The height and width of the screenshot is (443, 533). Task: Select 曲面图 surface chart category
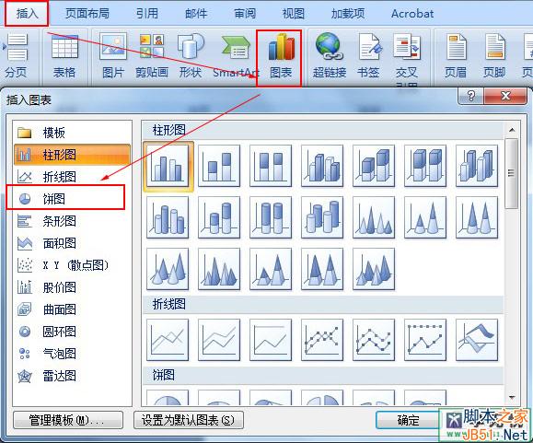click(x=72, y=309)
